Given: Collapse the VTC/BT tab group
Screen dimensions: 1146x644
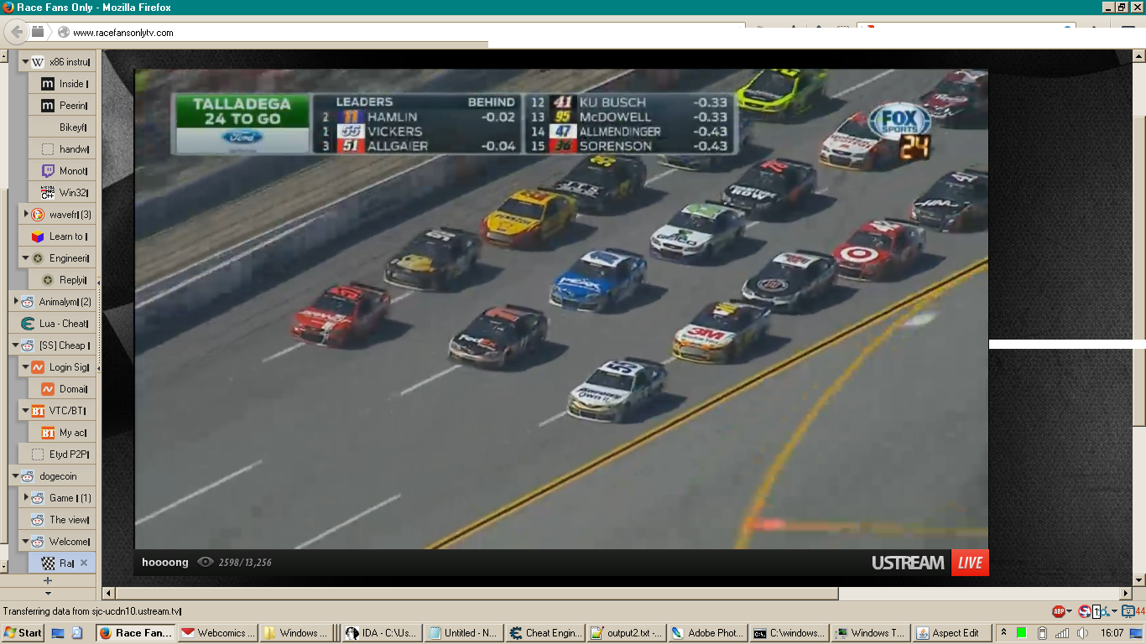Looking at the screenshot, I should [x=25, y=411].
